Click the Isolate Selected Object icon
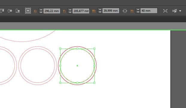 [x=165, y=11]
